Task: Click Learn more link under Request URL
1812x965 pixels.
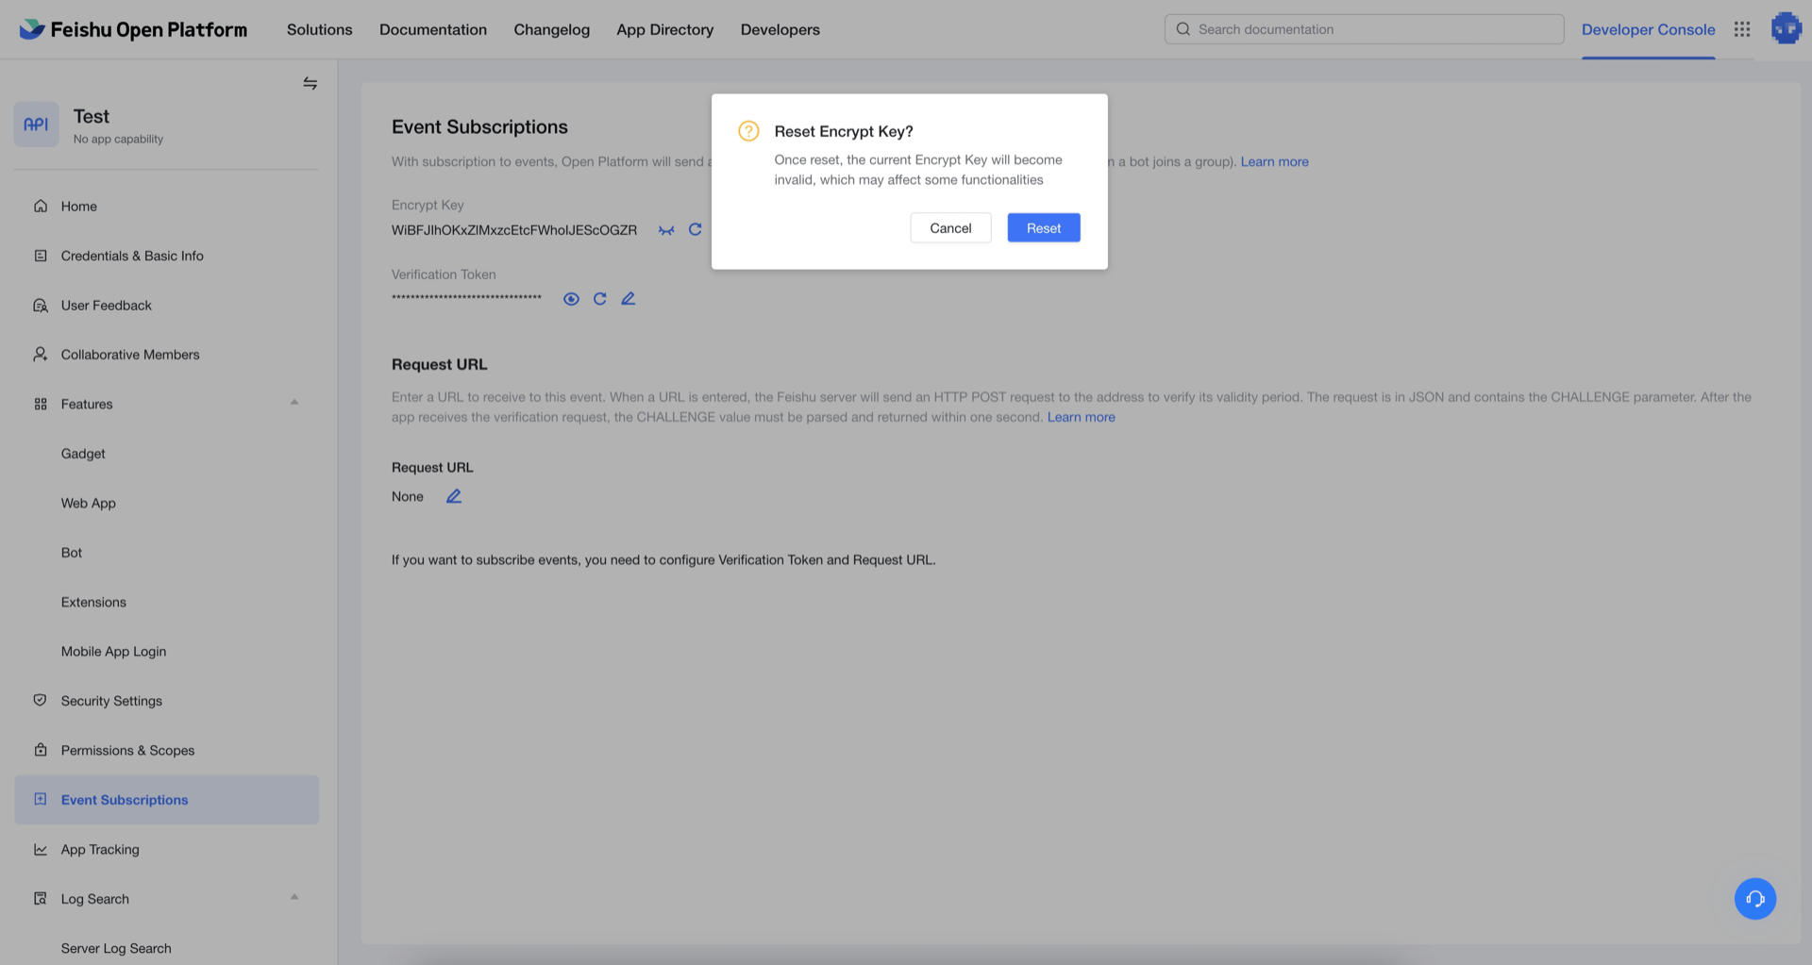Action: click(1081, 417)
